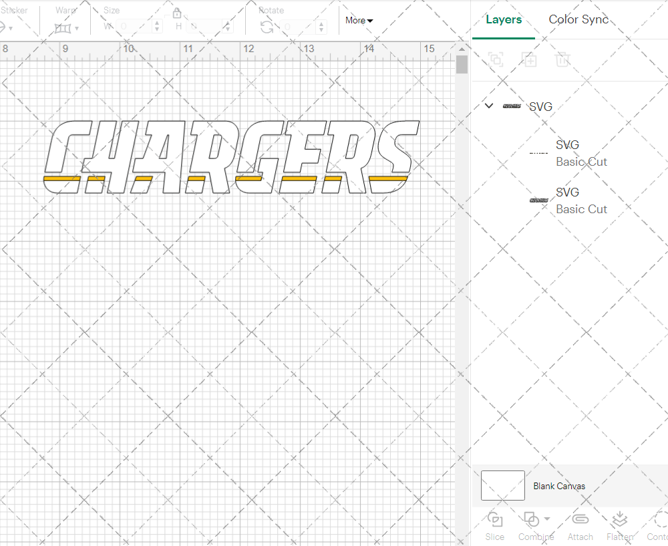The image size is (668, 546).
Task: Click the Group layers icon
Action: point(496,59)
